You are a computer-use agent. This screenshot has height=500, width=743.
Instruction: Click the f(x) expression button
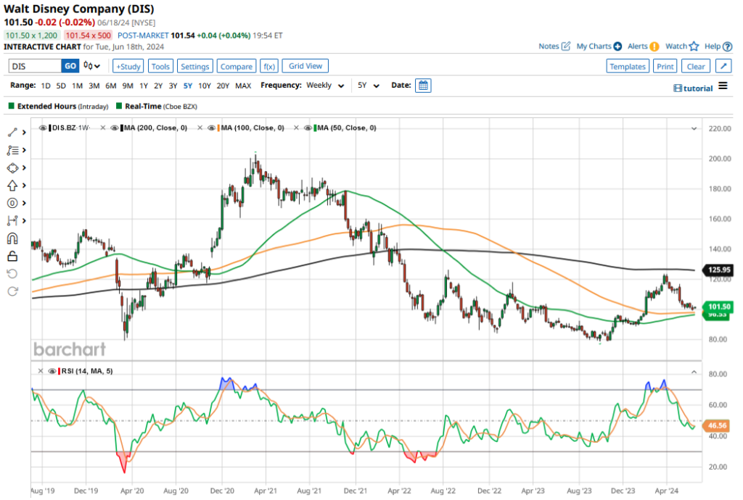click(268, 66)
